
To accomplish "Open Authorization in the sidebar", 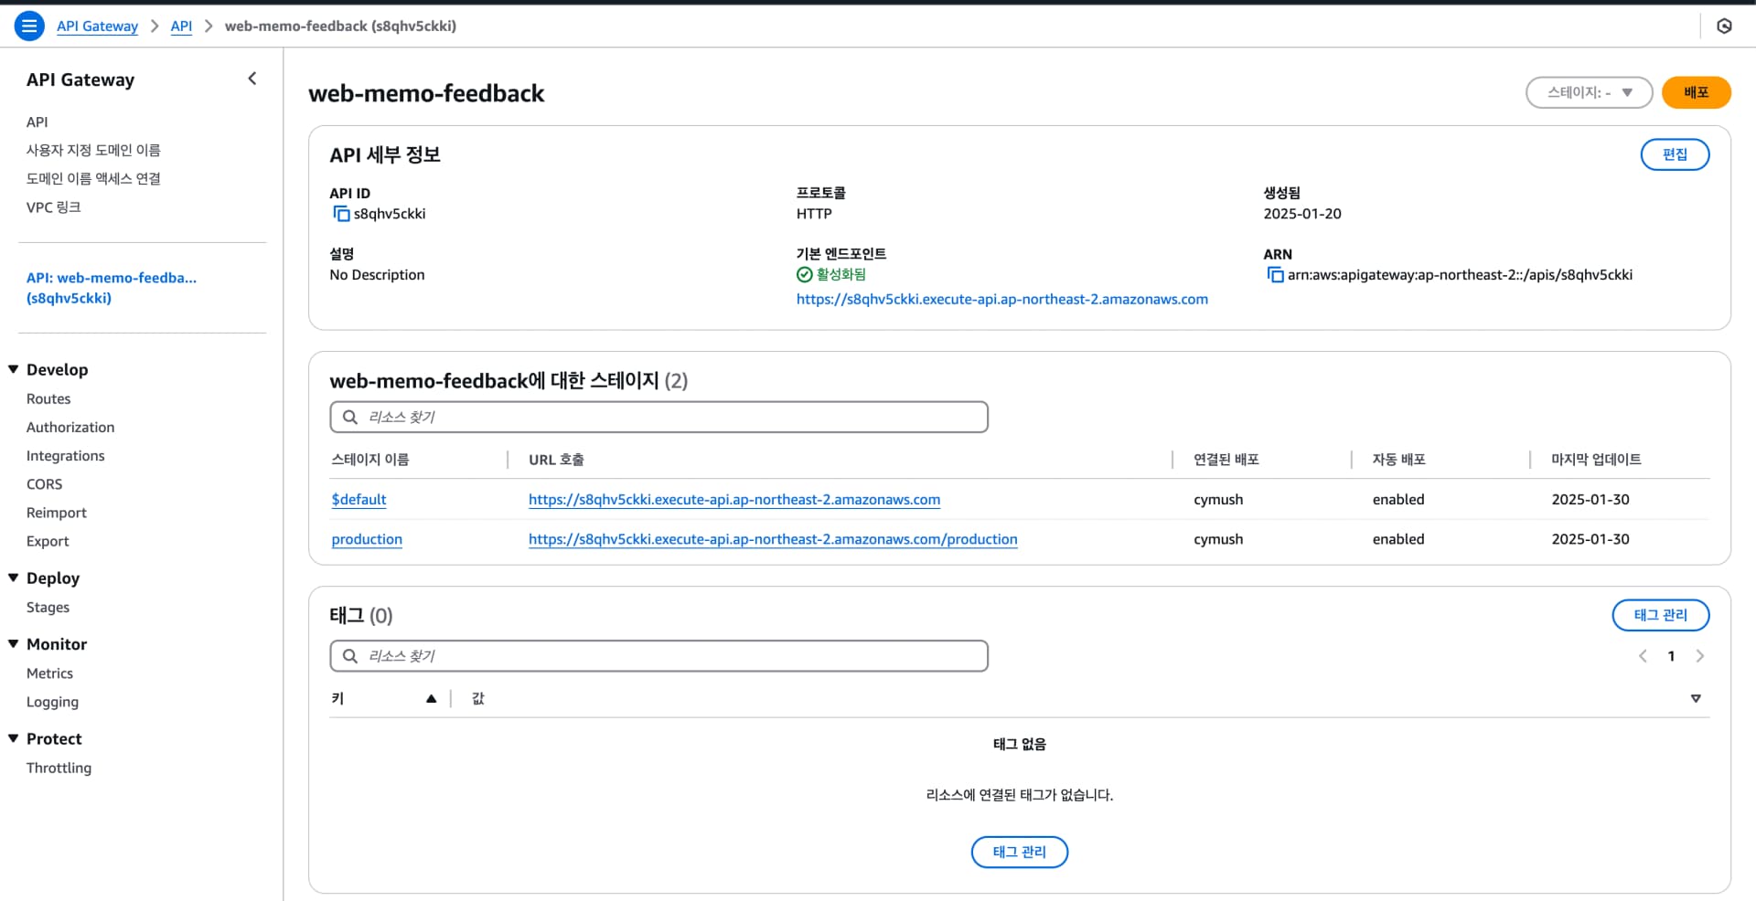I will pos(70,428).
